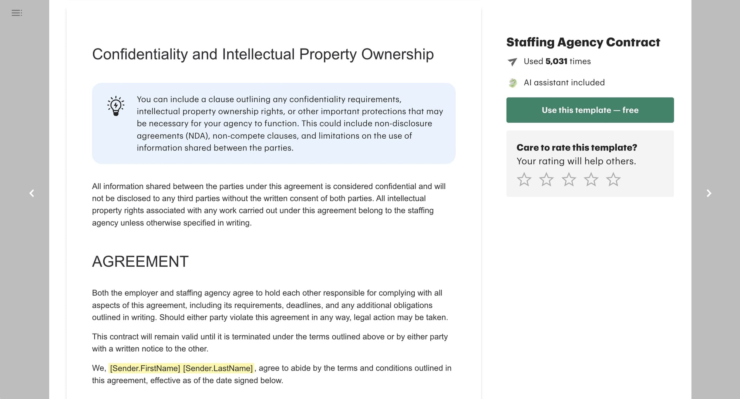This screenshot has height=399, width=740.
Task: Click the 'AI assistant included' label
Action: 564,82
